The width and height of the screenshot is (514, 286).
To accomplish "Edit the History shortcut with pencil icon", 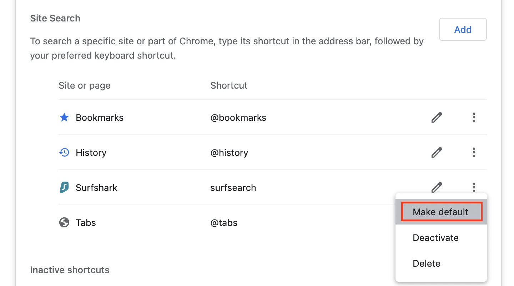I will (x=437, y=153).
